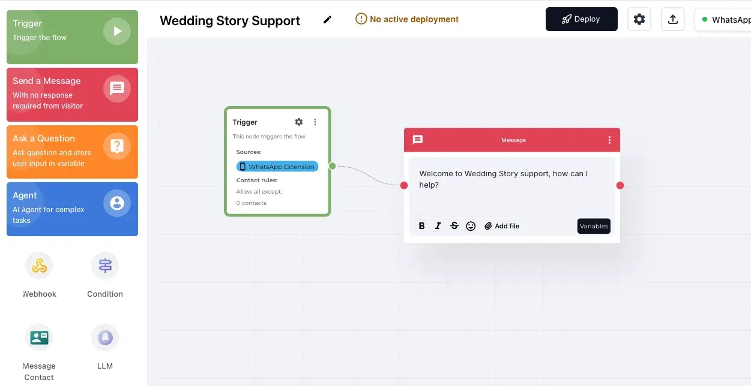
Task: Rename the flow using the pencil icon
Action: [x=327, y=20]
